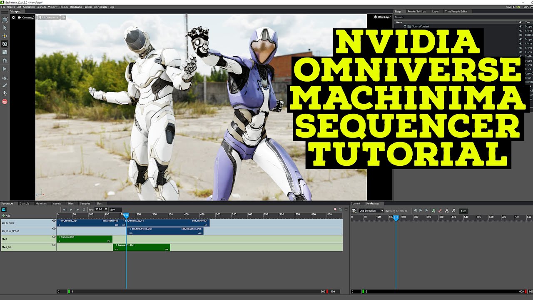Step to previous frame in Sequencer
The image size is (533, 300).
point(65,210)
